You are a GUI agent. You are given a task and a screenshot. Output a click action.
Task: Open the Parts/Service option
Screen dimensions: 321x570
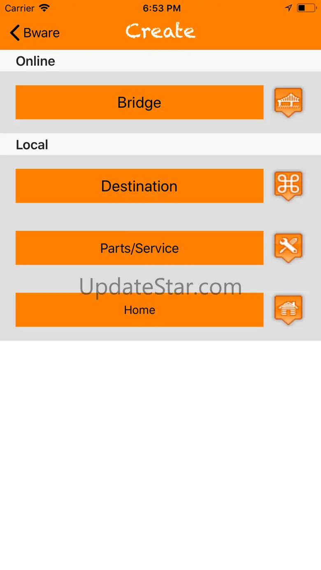pos(140,248)
